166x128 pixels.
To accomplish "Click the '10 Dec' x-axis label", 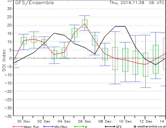I will 125,121.
